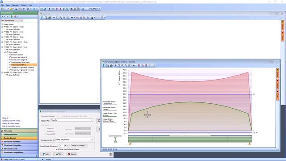Viewport: 286px width, 161px height.
Task: Click the blue run arrow in the main toolbar
Action: (49, 9)
